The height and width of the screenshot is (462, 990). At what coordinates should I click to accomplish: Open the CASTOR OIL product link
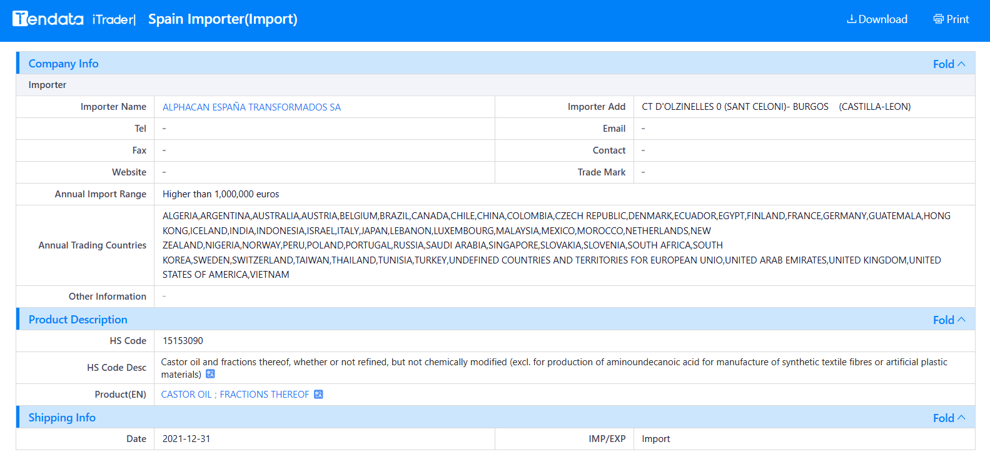186,395
